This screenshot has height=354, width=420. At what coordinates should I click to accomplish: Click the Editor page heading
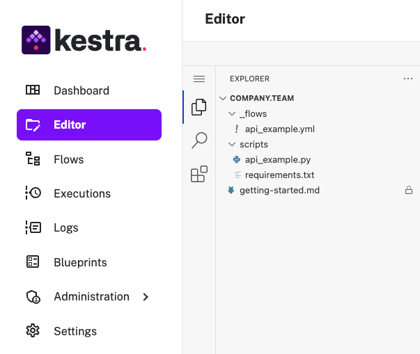(x=225, y=19)
